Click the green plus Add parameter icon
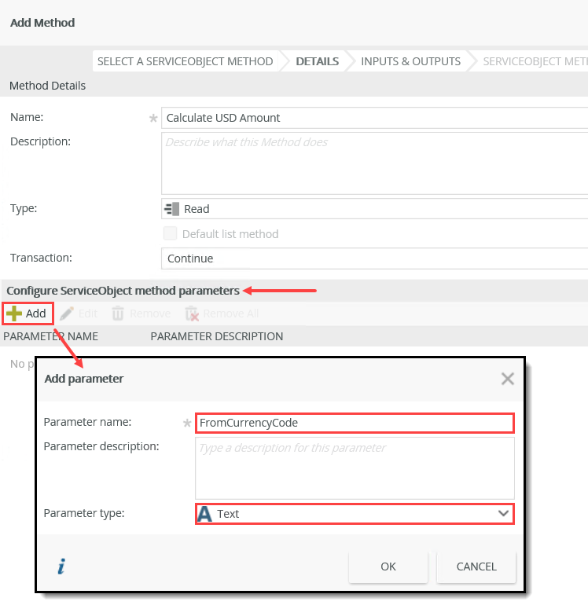The width and height of the screenshot is (588, 616). click(14, 313)
